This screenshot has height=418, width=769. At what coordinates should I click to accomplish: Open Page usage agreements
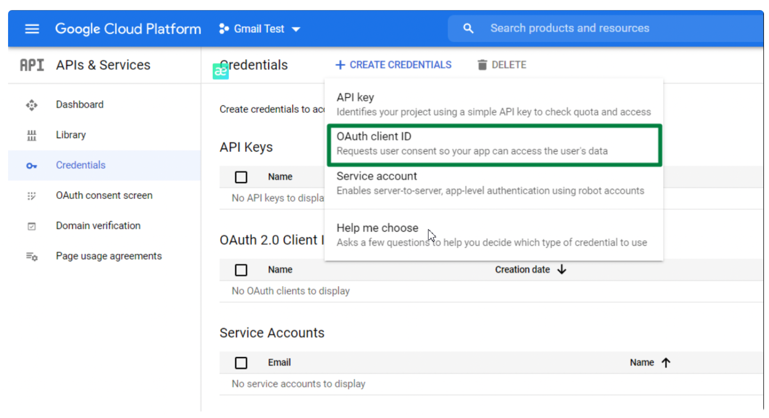tap(104, 256)
